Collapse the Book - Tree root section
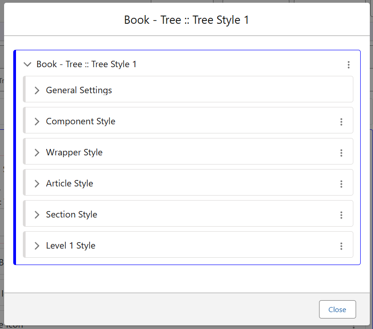Image resolution: width=373 pixels, height=329 pixels. [x=27, y=64]
